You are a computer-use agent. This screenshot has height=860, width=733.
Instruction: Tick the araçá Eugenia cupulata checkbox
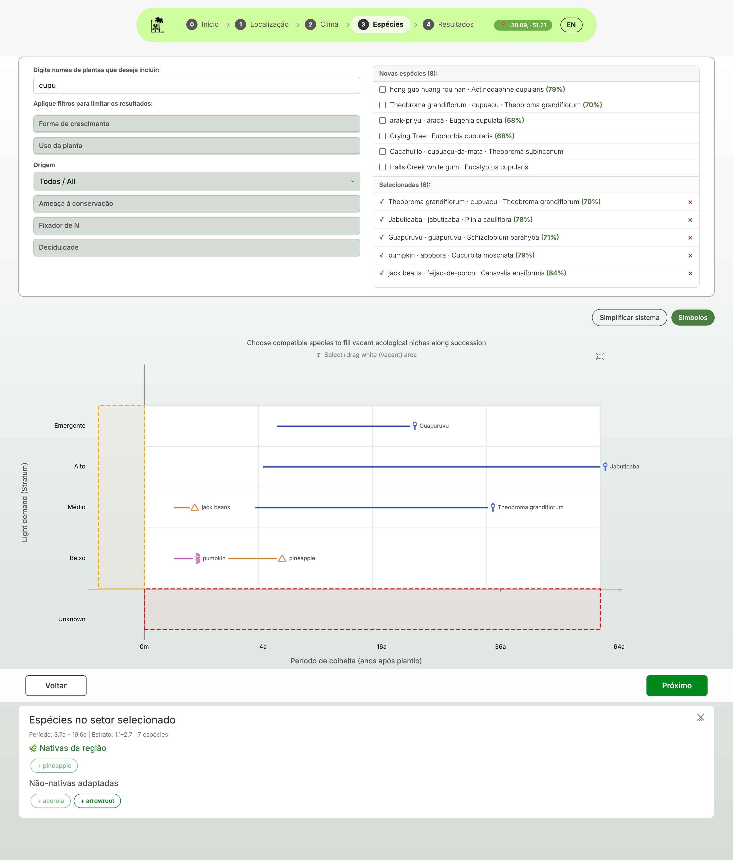click(382, 120)
